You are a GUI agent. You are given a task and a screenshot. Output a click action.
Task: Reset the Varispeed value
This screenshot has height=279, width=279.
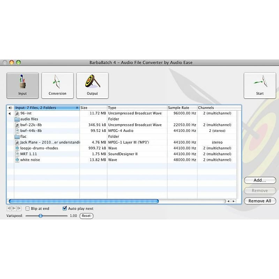pyautogui.click(x=86, y=216)
